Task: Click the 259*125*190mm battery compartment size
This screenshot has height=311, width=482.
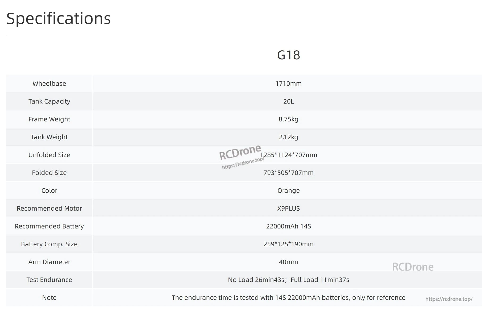Action: pos(289,244)
